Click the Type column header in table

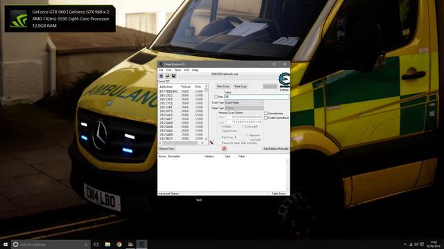[x=228, y=156]
